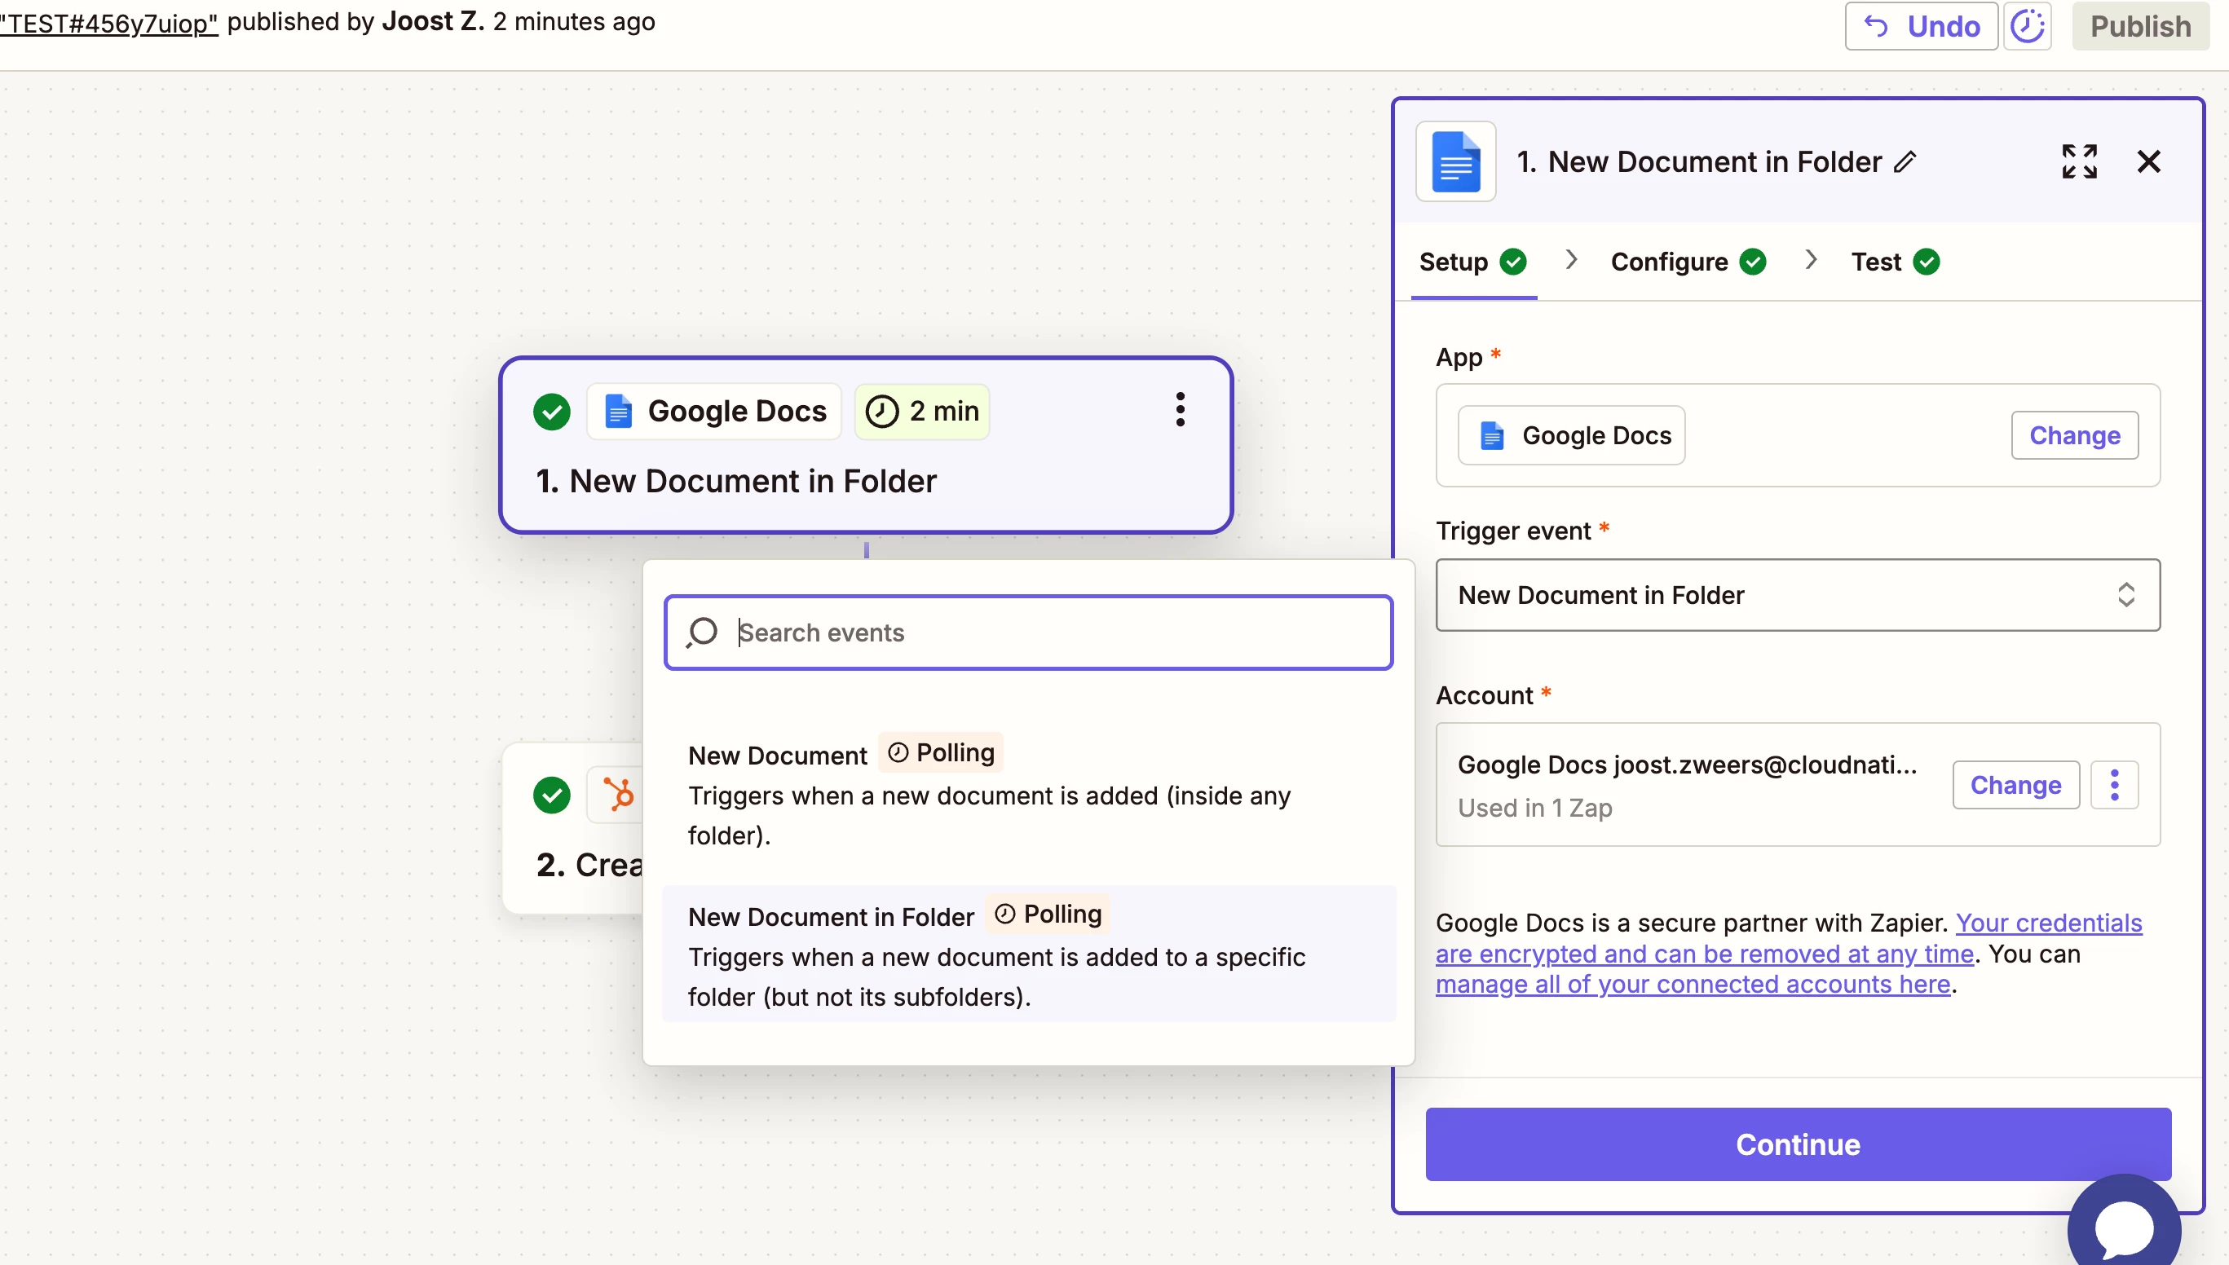This screenshot has height=1265, width=2229.
Task: Open account options three-dot menu
Action: pos(2114,786)
